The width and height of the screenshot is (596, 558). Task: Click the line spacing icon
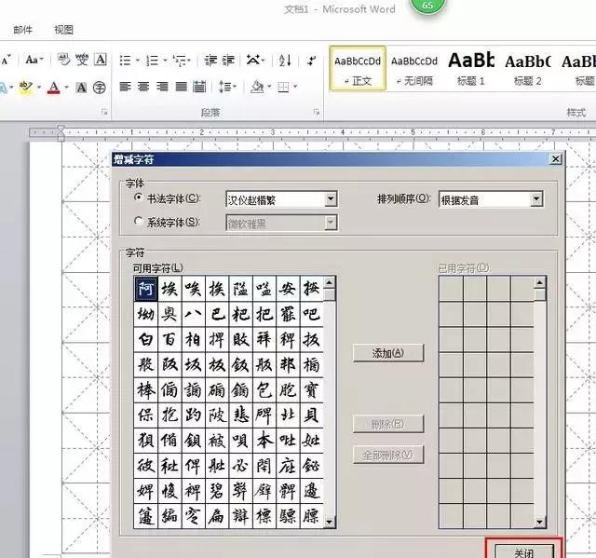coord(226,88)
